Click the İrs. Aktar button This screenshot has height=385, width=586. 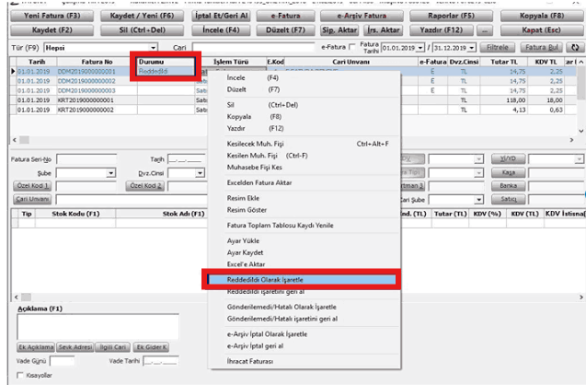point(384,30)
